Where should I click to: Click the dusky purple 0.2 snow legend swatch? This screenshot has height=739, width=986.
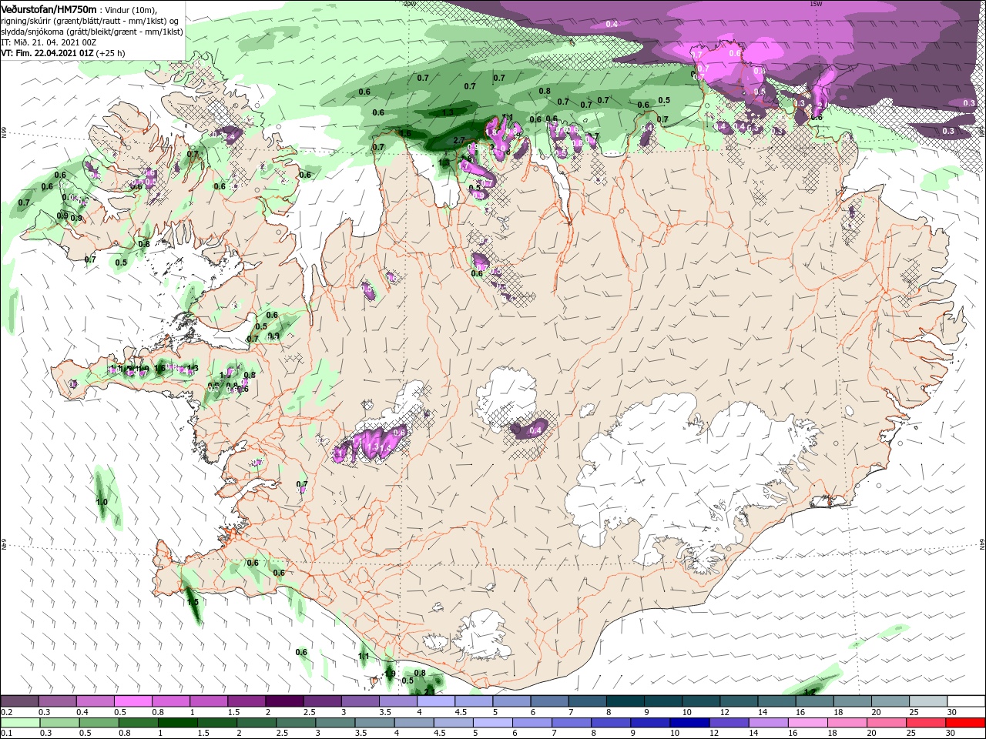19,701
